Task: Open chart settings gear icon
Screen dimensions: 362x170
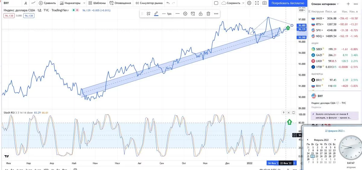Action: click(249, 3)
